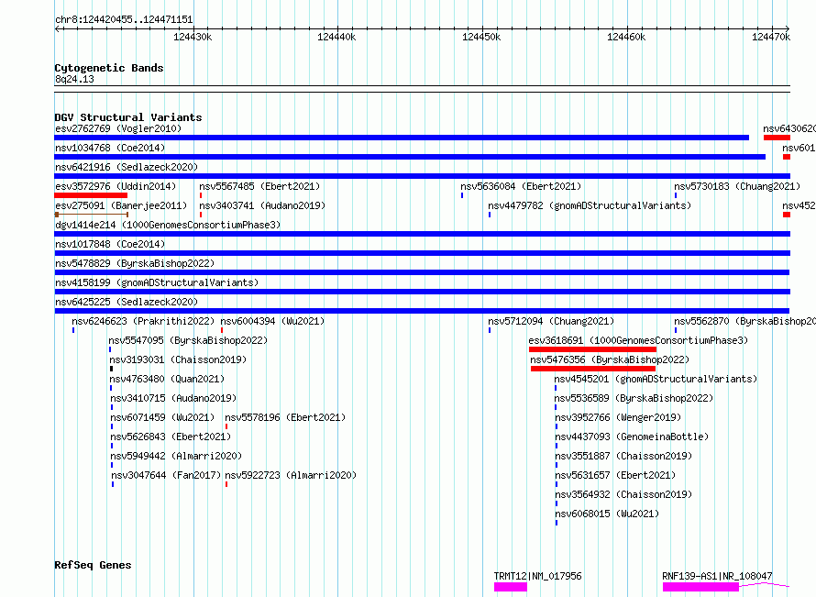Open nsv4545201 (gnomADStructuralVariants) label
This screenshot has height=597, width=816.
pyautogui.click(x=656, y=379)
